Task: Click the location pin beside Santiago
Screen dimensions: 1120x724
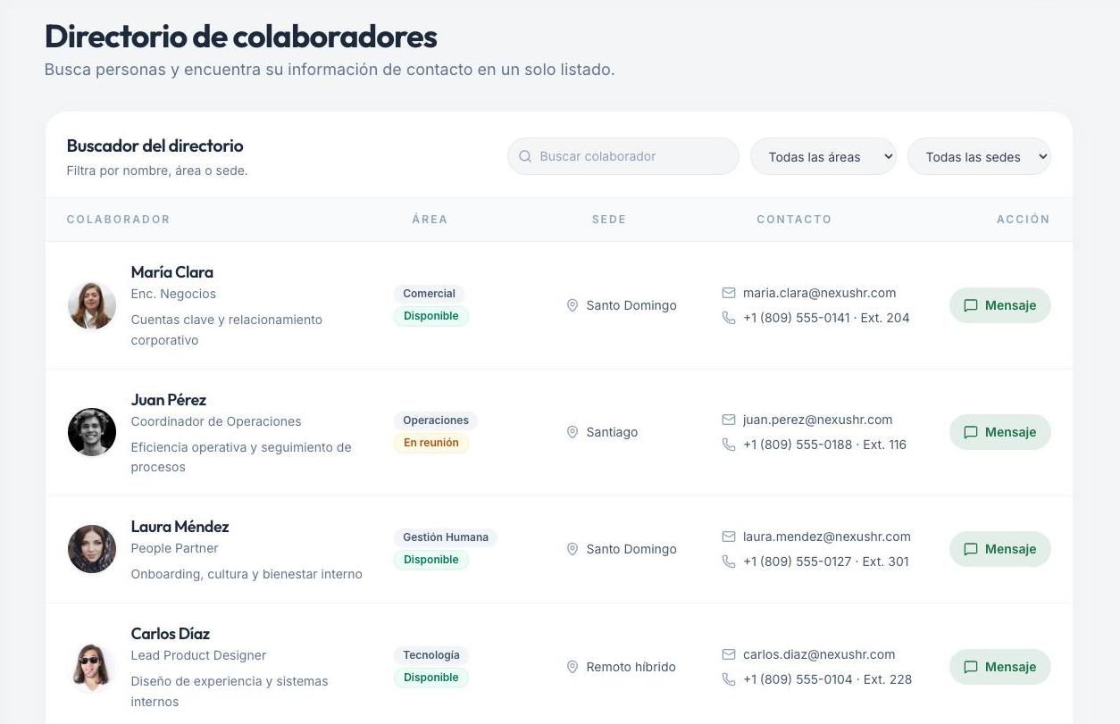Action: (x=573, y=432)
